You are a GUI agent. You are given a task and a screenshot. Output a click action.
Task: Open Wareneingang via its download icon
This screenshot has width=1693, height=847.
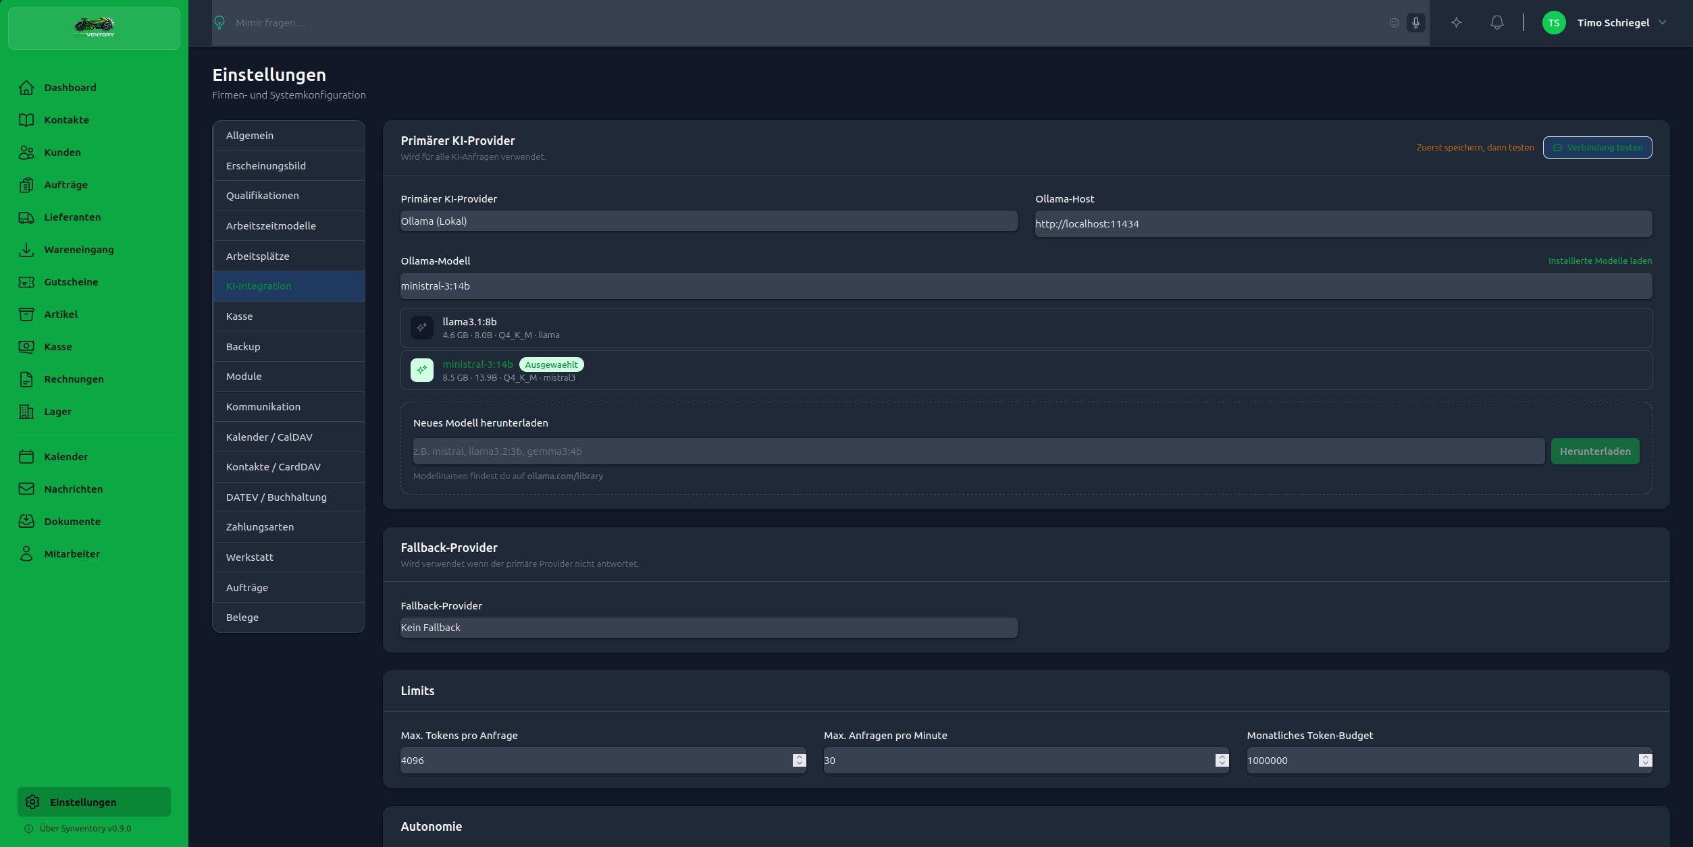coord(26,250)
